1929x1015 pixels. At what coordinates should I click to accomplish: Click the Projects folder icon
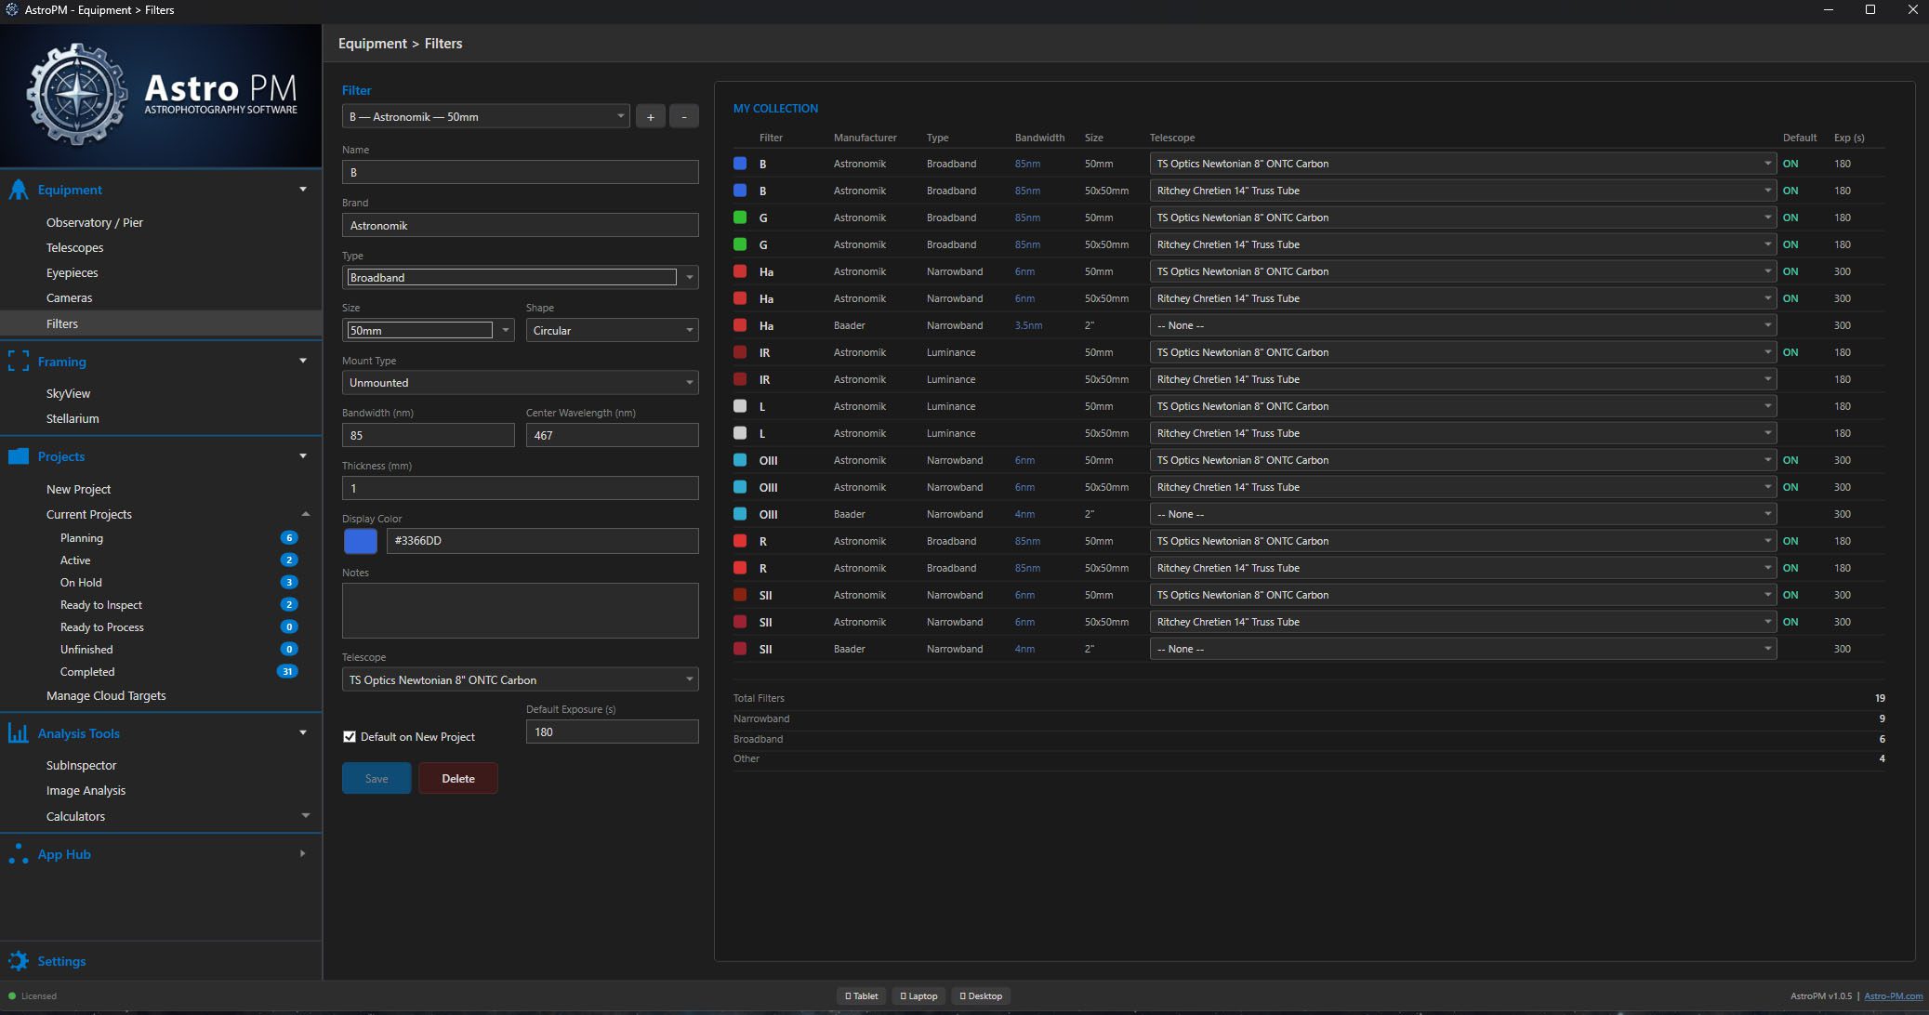(x=19, y=456)
